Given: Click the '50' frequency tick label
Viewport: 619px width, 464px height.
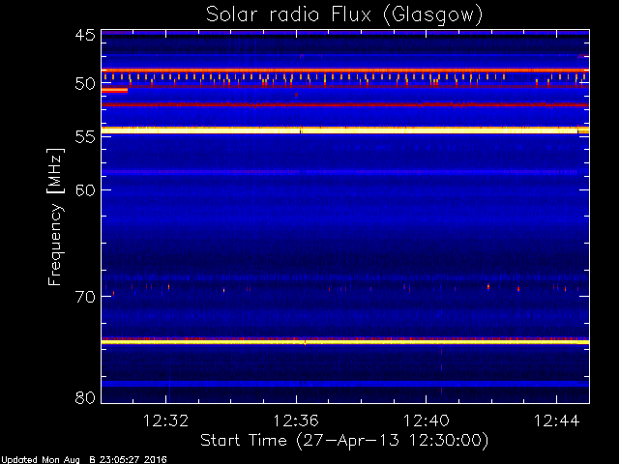Looking at the screenshot, I should tap(85, 84).
